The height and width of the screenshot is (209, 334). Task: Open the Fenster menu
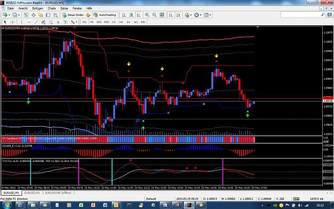pos(77,9)
